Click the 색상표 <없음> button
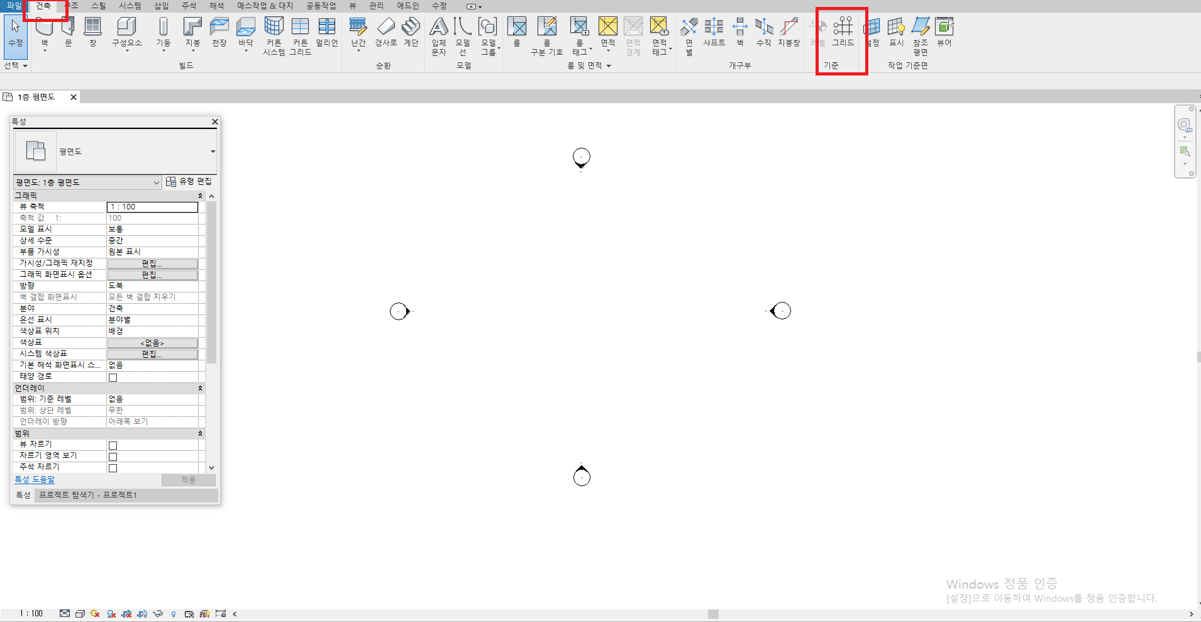The width and height of the screenshot is (1201, 622). point(152,343)
